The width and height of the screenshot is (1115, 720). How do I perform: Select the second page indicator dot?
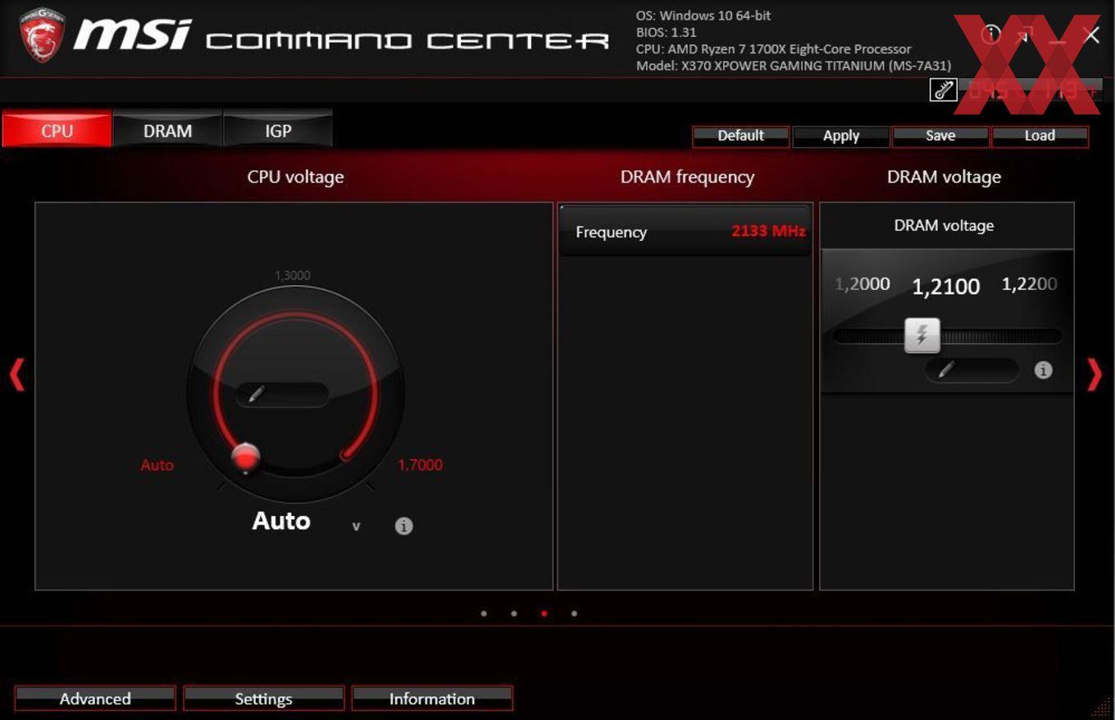514,613
